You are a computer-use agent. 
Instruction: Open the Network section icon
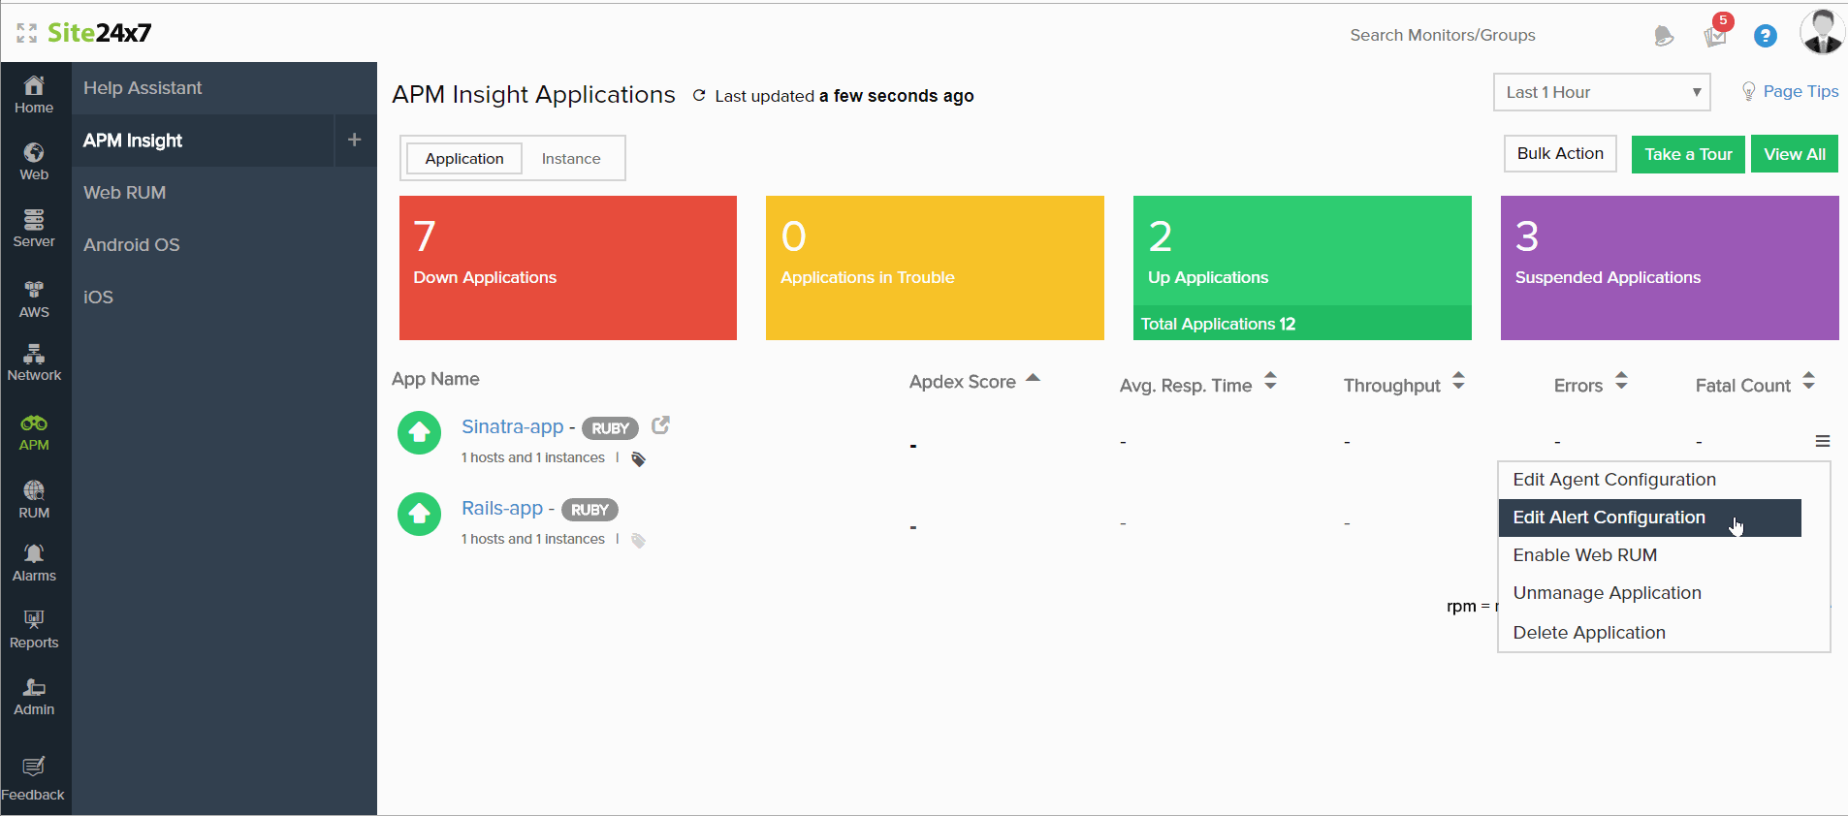(x=34, y=363)
